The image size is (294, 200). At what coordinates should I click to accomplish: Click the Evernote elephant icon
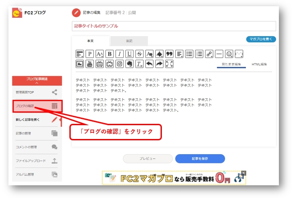(x=129, y=64)
